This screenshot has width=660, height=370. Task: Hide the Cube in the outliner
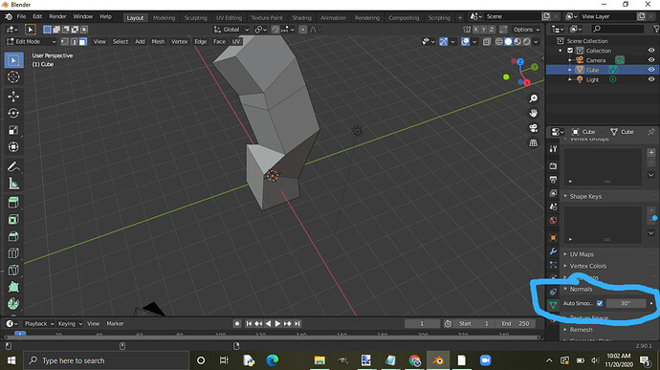tap(651, 70)
